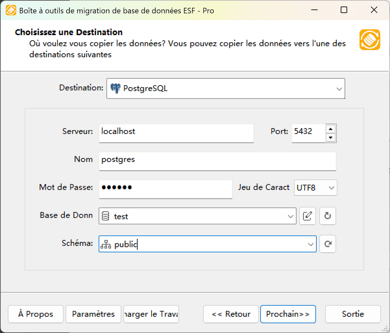Click inside the Serveur input showing localhost
The image size is (390, 333).
click(176, 133)
